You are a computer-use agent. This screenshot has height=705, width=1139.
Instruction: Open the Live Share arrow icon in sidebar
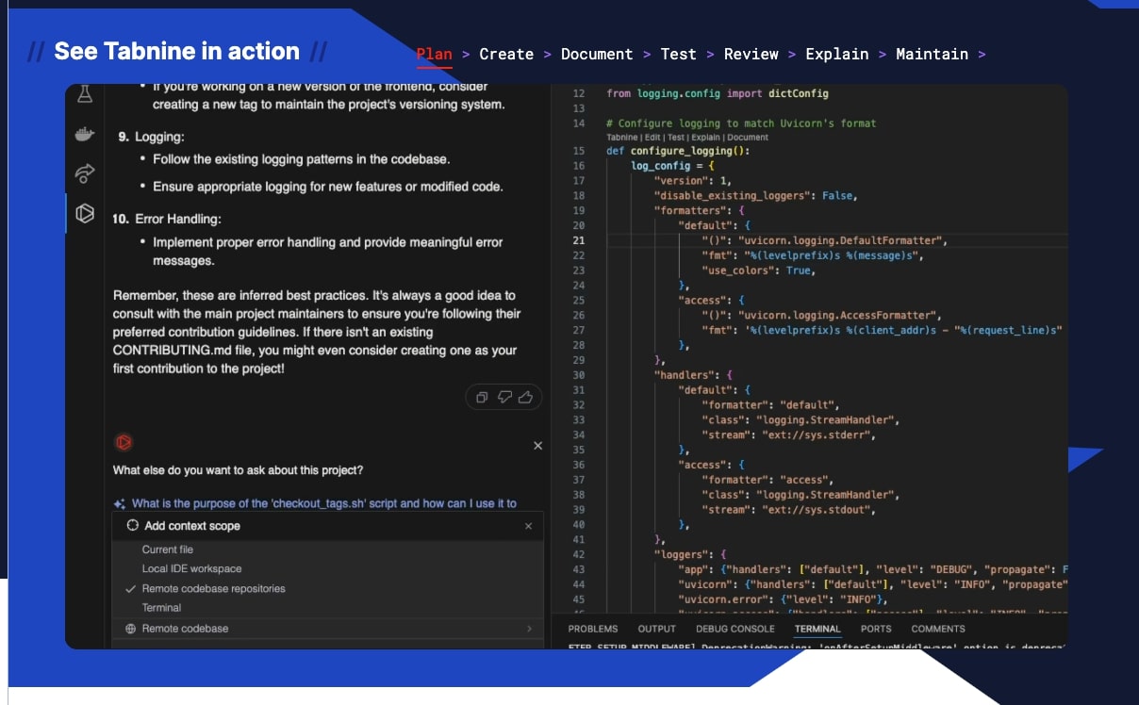coord(85,173)
